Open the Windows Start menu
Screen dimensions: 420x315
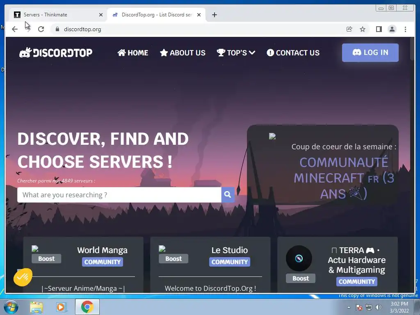(x=11, y=307)
